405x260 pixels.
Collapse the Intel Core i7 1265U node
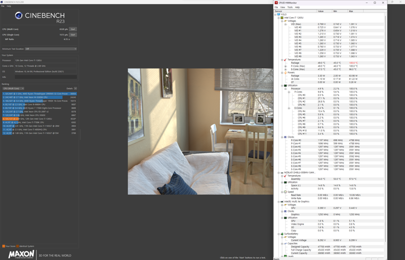279,18
